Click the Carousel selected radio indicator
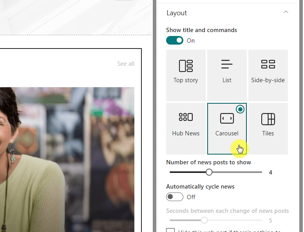 [240, 110]
